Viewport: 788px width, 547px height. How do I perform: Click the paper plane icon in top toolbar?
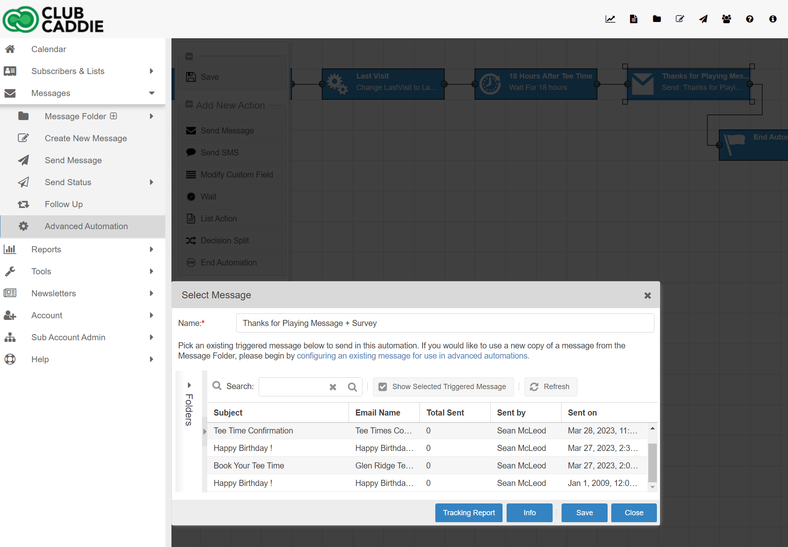coord(703,19)
